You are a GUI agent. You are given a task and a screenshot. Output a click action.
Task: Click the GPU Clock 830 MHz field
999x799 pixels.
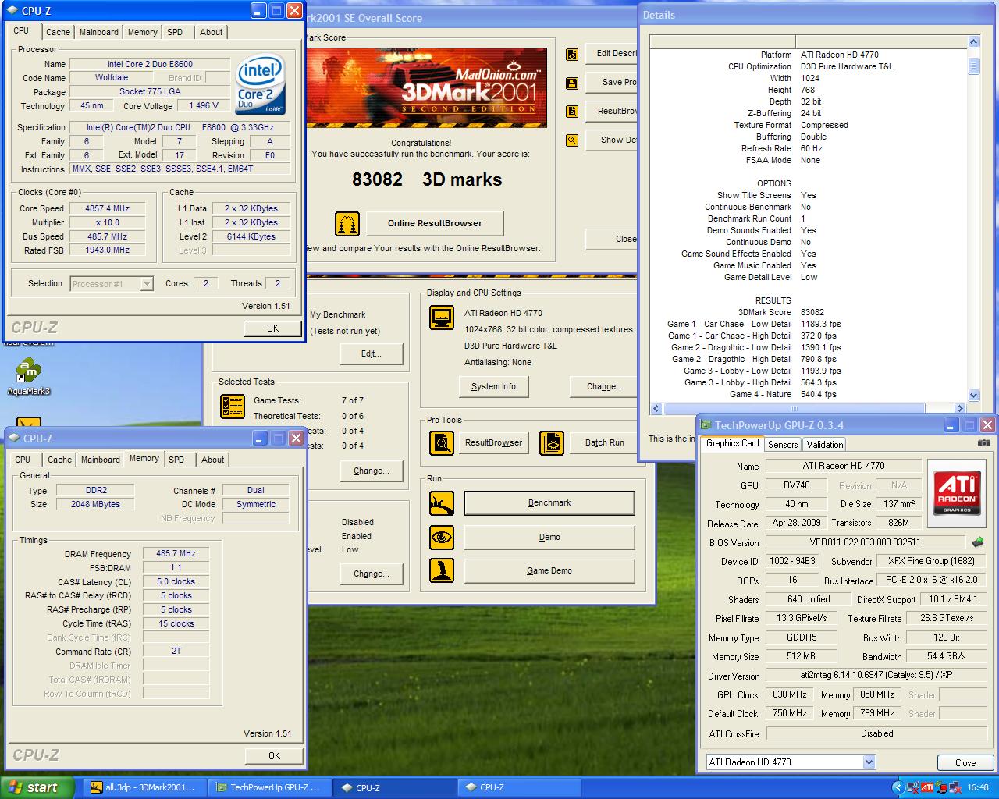[790, 694]
